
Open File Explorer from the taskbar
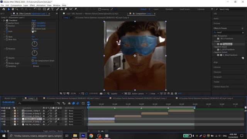tap(75, 136)
